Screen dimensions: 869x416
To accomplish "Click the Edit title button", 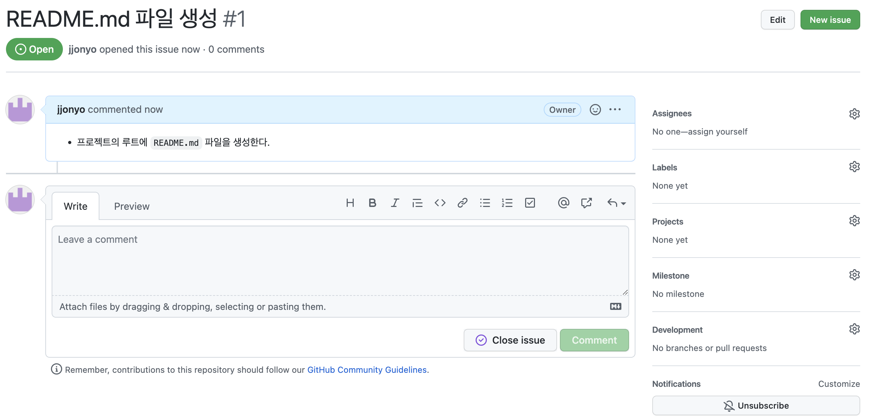I will point(778,20).
